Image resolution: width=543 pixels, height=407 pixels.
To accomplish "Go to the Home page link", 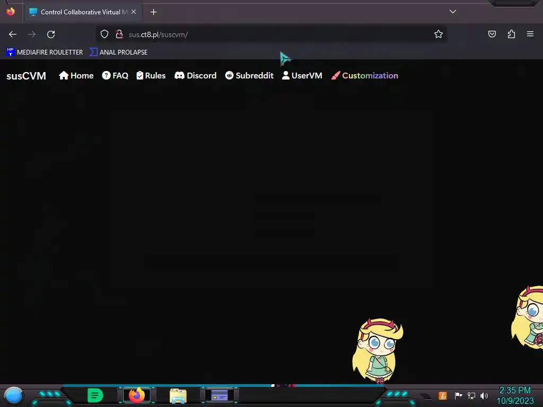I will 76,75.
